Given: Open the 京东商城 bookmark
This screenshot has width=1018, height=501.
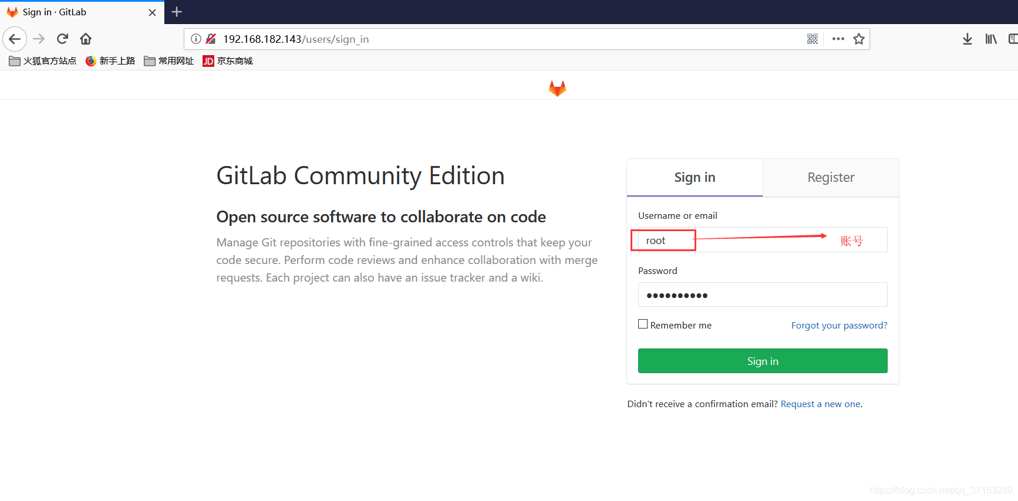Looking at the screenshot, I should point(228,61).
